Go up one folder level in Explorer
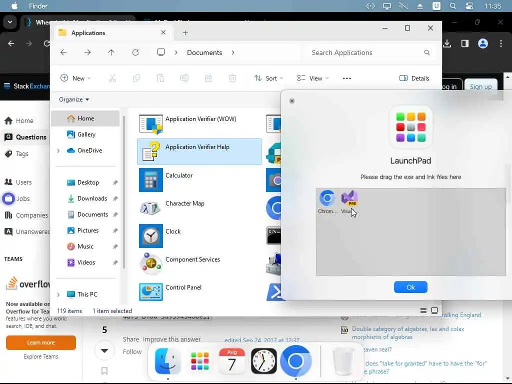 (x=111, y=52)
